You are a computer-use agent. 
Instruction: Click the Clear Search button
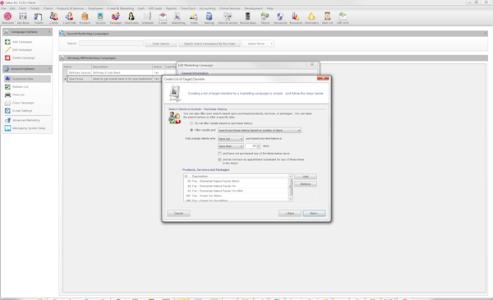[x=161, y=44]
